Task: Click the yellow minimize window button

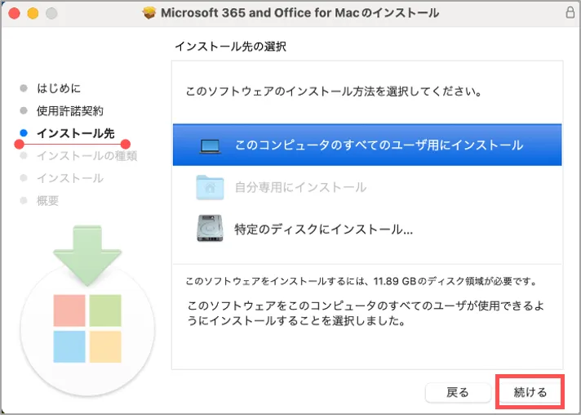Action: 33,13
